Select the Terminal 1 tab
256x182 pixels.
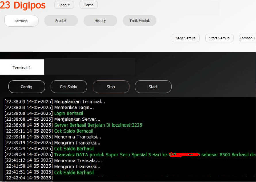click(x=22, y=68)
